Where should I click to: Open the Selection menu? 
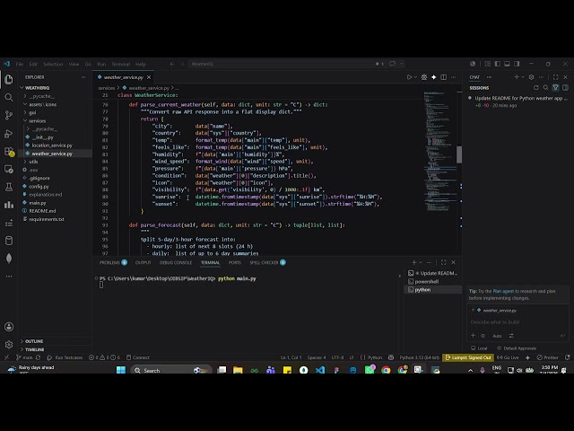pyautogui.click(x=53, y=64)
